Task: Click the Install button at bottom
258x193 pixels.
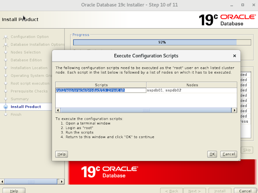Action: pyautogui.click(x=220, y=191)
